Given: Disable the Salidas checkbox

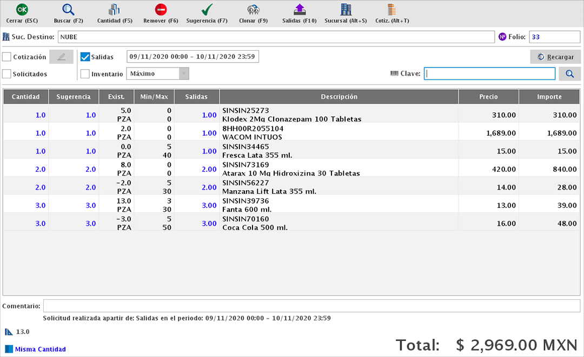Looking at the screenshot, I should pos(85,56).
